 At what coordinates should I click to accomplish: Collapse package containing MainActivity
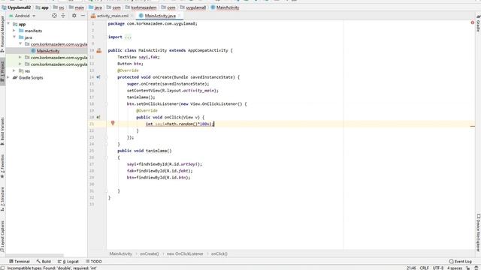tap(20, 44)
